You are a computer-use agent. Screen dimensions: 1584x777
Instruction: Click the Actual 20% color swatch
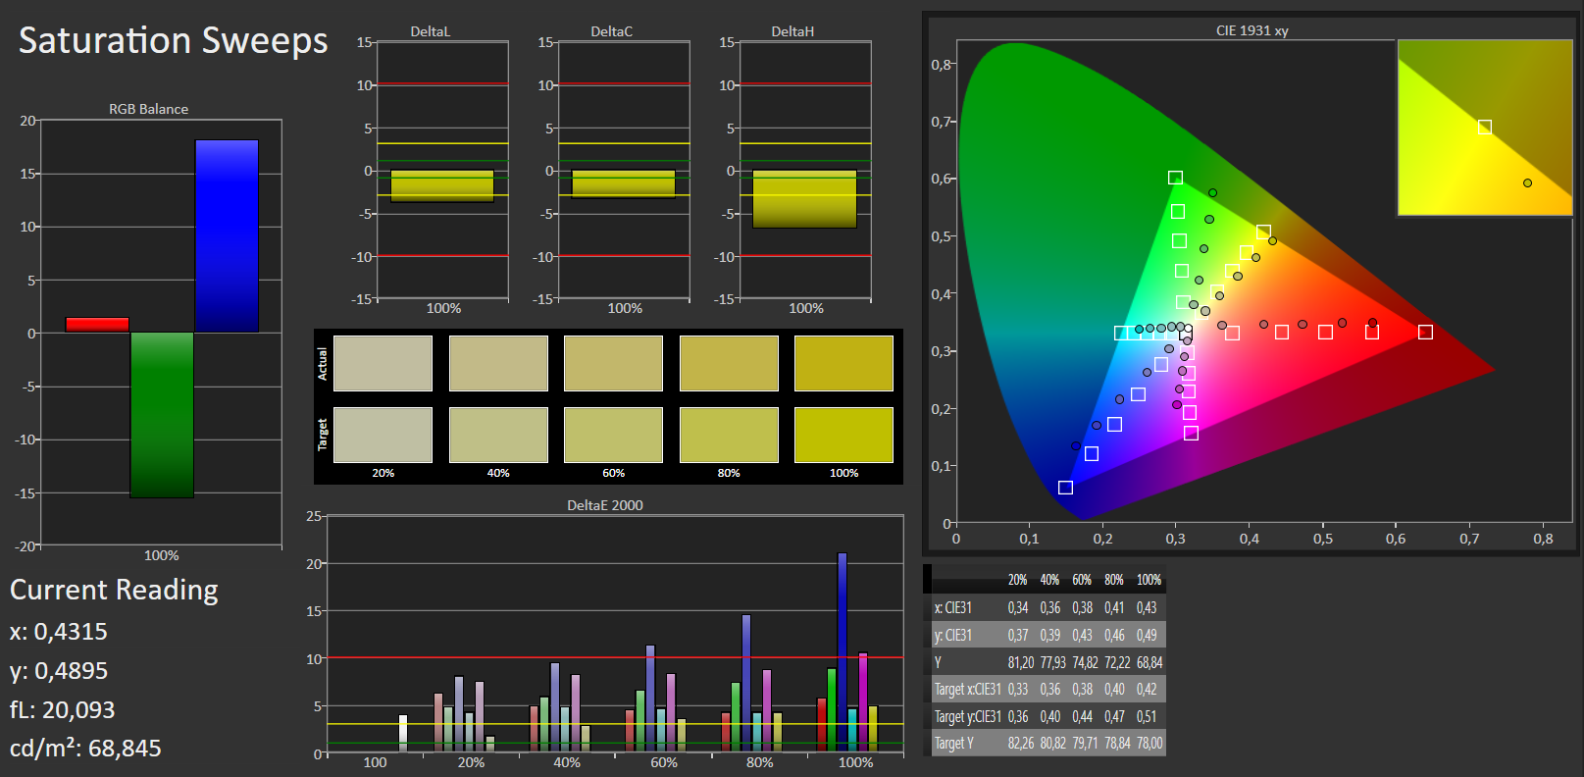[383, 363]
